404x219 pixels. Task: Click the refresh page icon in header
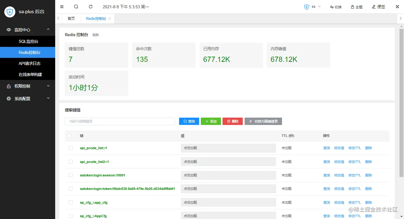pyautogui.click(x=90, y=6)
